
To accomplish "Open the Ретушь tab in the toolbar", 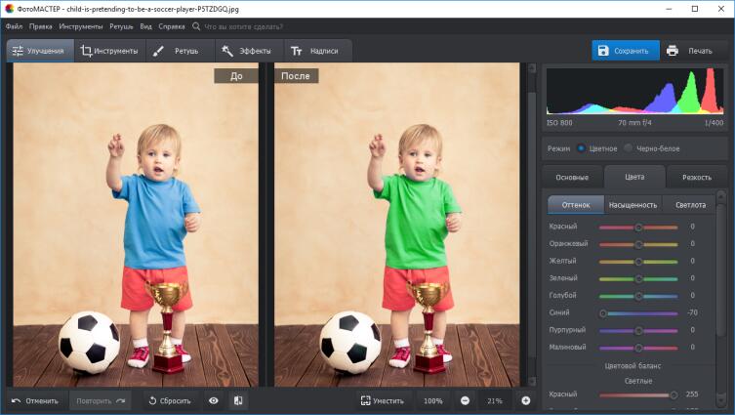I will coord(177,51).
